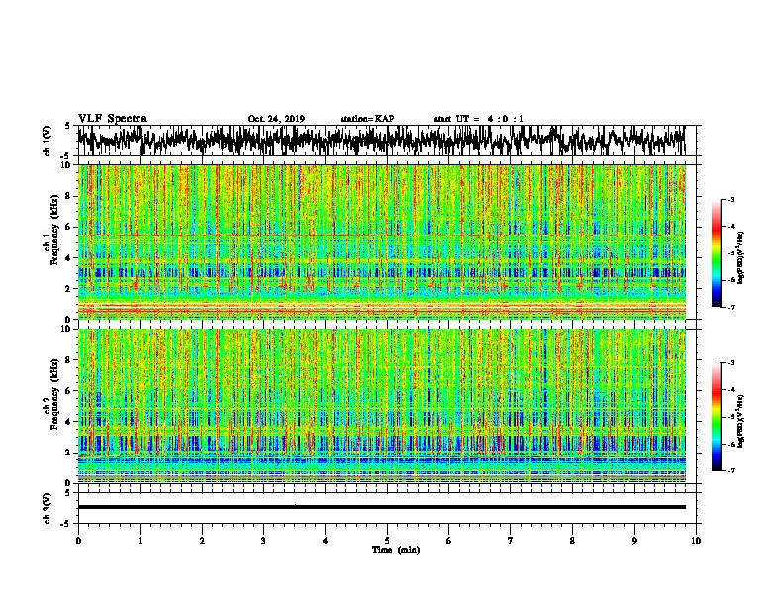784x606 pixels.
Task: Click inside the ch.2 spectrogram panel
Action: pyautogui.click(x=381, y=405)
